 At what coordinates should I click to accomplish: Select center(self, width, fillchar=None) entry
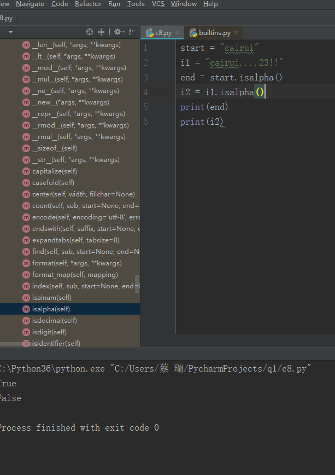(x=84, y=194)
